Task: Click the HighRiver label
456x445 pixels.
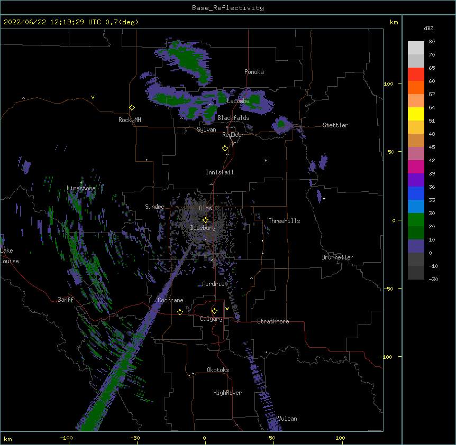Action: click(x=227, y=393)
